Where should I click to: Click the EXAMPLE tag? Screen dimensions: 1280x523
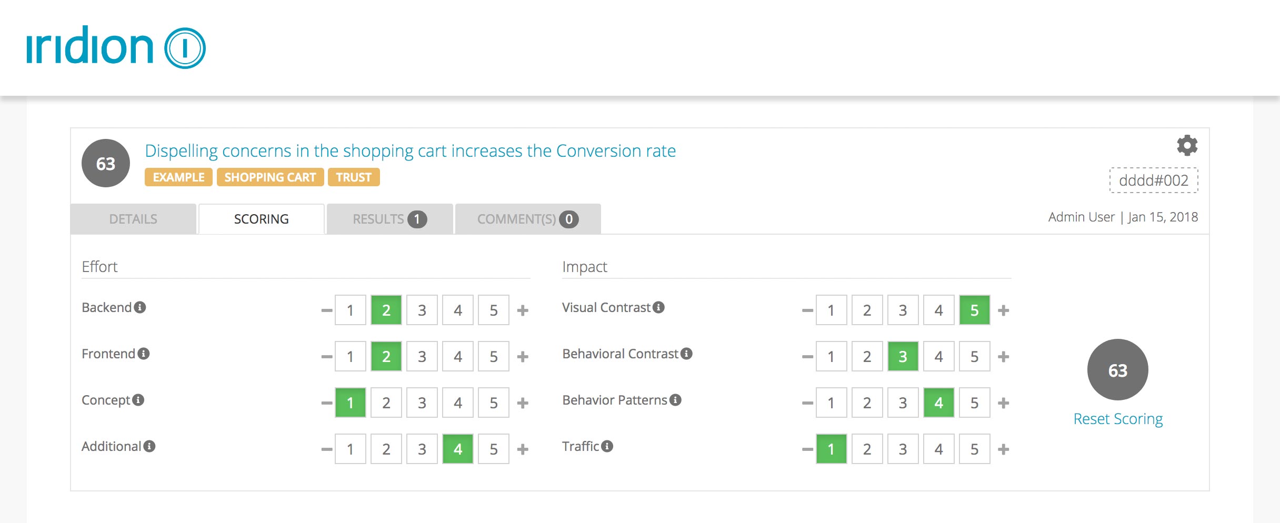(x=178, y=177)
